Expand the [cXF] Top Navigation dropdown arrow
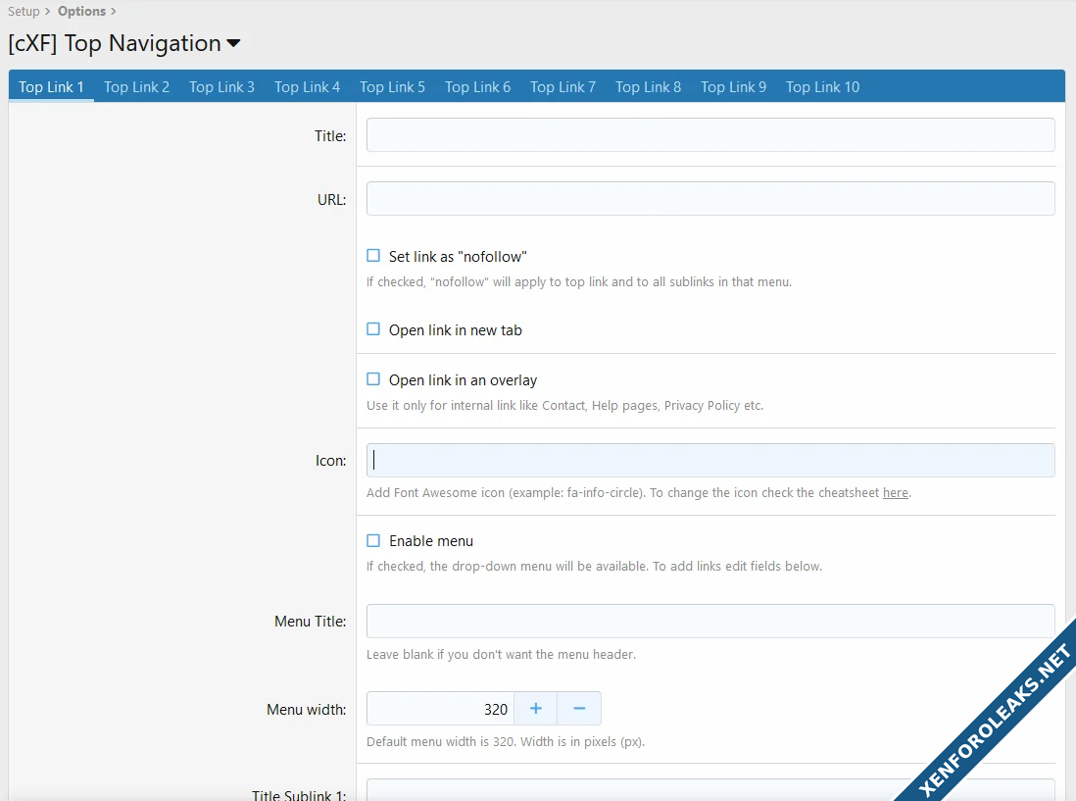 point(233,44)
